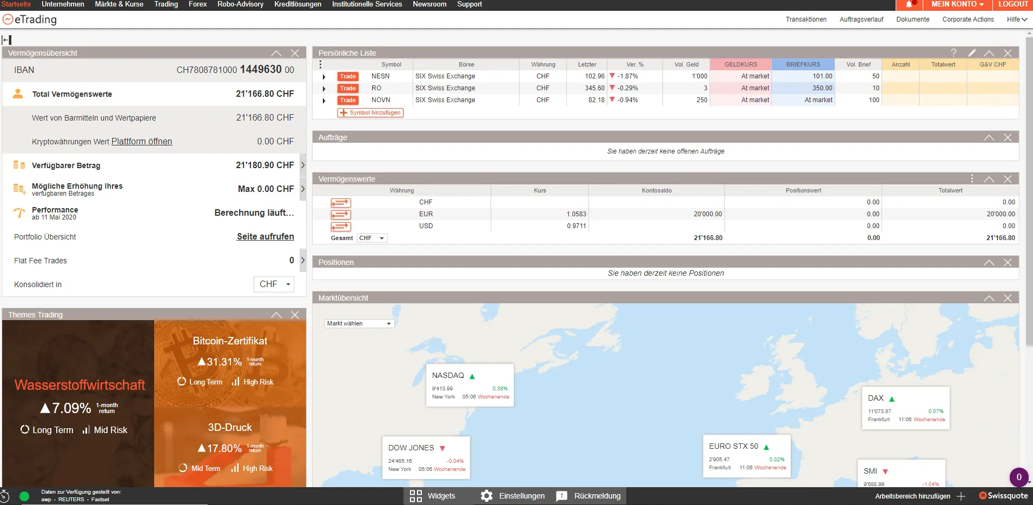Expand the NOVN row details

324,101
